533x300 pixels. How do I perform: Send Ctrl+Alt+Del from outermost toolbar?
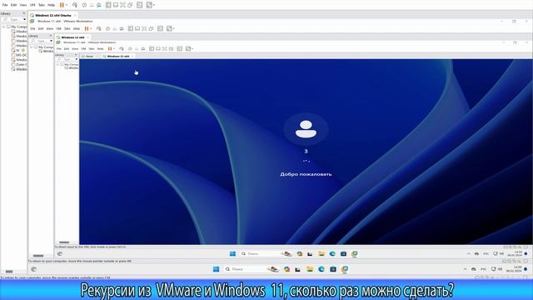click(75, 5)
